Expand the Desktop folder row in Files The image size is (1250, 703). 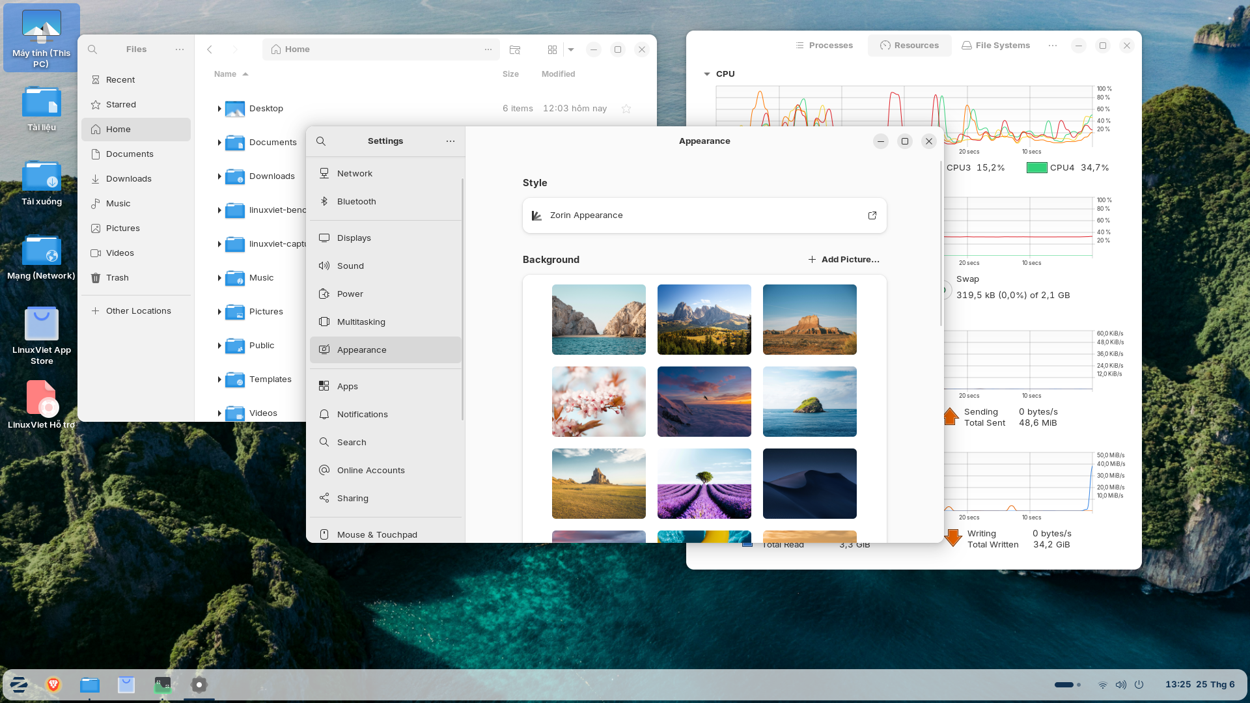click(x=219, y=109)
